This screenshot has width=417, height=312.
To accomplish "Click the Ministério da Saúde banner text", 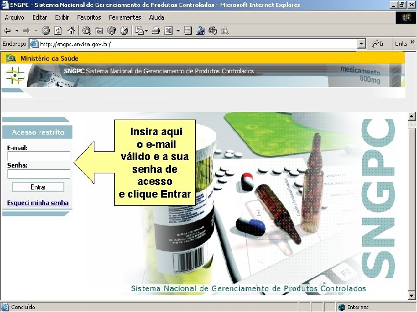I will point(49,58).
